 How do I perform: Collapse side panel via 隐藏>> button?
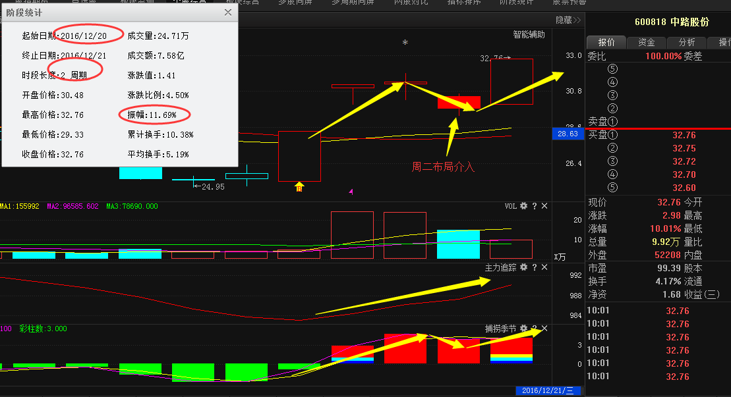point(568,20)
